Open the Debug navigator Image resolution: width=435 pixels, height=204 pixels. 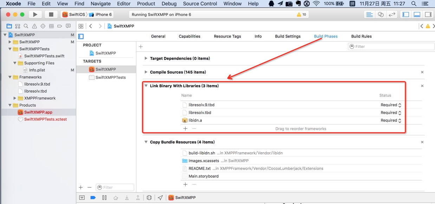point(51,26)
